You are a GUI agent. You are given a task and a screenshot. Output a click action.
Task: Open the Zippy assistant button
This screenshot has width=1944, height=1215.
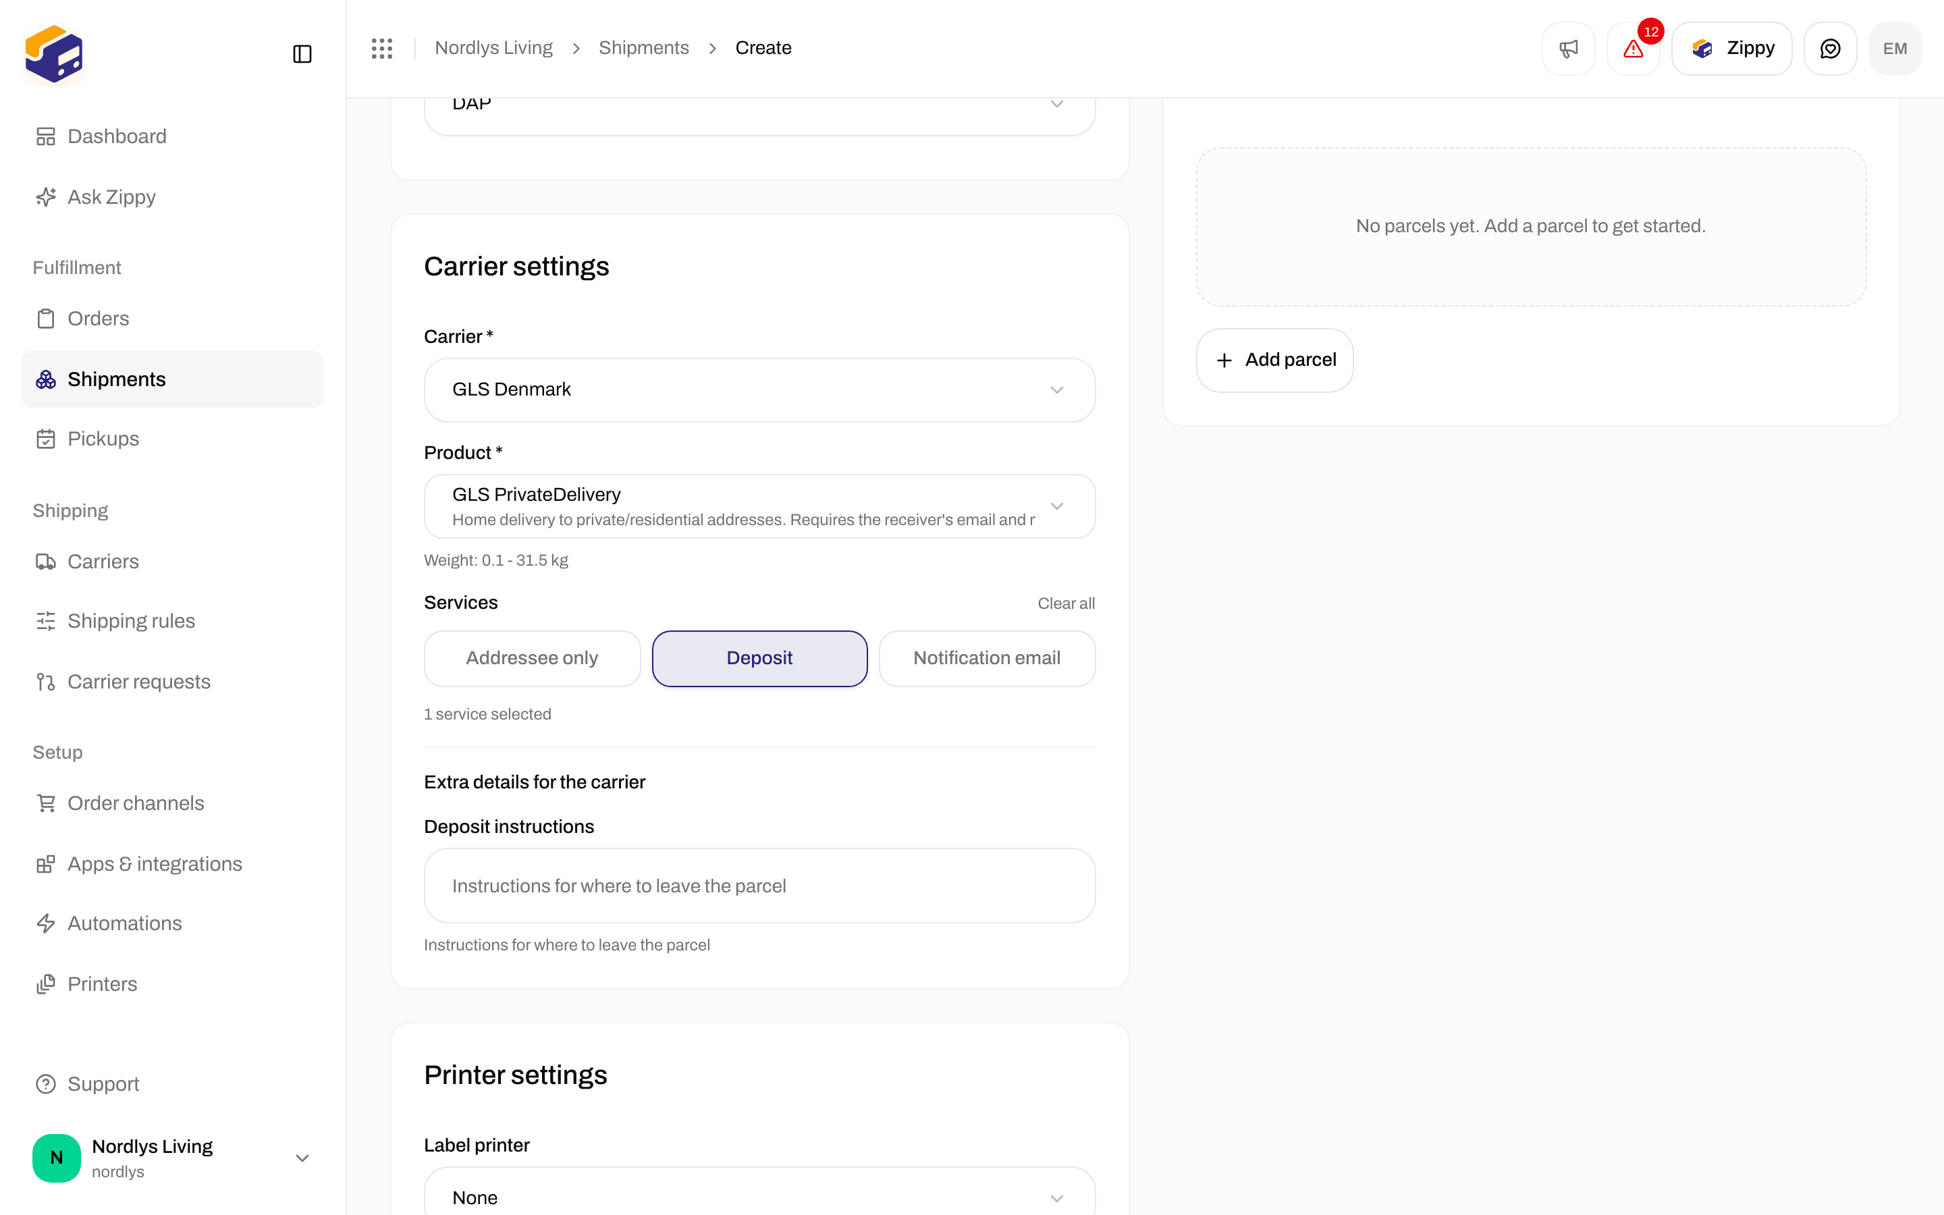pyautogui.click(x=1731, y=48)
